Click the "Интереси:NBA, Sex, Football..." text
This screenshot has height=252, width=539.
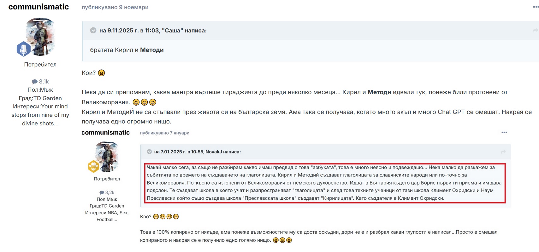(107, 216)
